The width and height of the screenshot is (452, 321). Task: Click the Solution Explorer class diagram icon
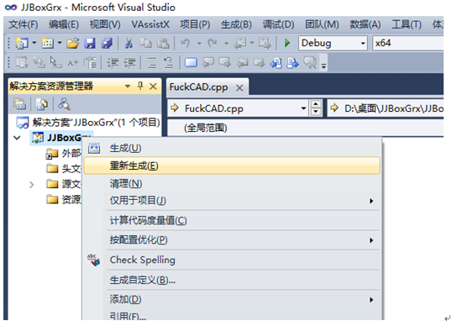64,104
